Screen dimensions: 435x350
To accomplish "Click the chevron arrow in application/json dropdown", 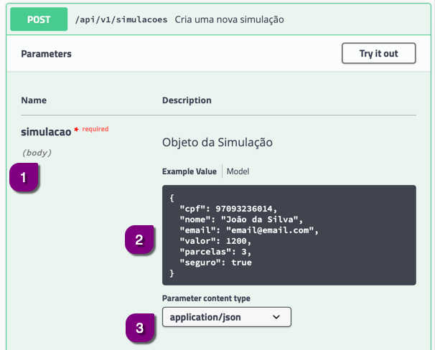I will click(276, 317).
